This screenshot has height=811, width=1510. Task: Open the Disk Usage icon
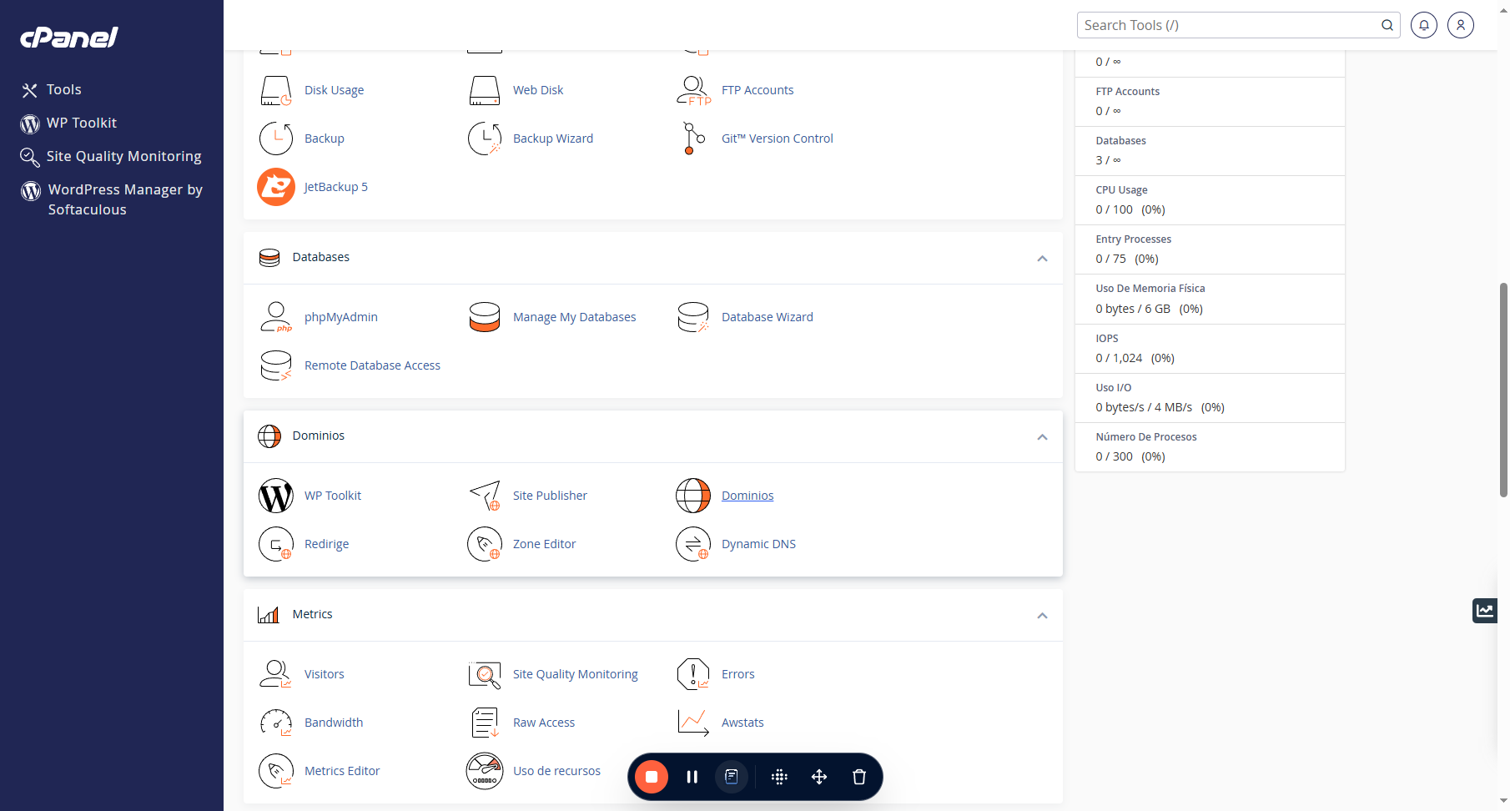[276, 90]
